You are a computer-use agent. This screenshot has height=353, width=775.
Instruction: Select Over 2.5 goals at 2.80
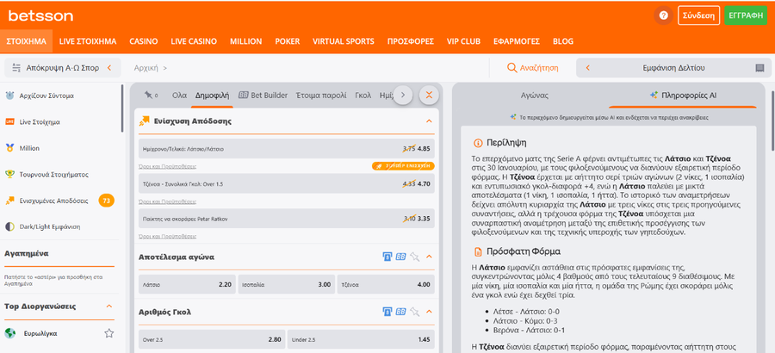pyautogui.click(x=212, y=339)
